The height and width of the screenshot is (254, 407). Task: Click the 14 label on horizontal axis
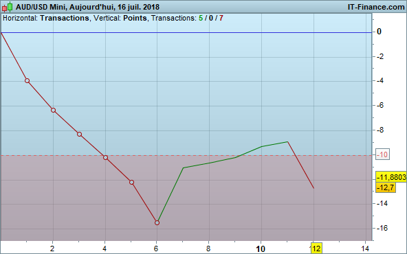(x=365, y=249)
